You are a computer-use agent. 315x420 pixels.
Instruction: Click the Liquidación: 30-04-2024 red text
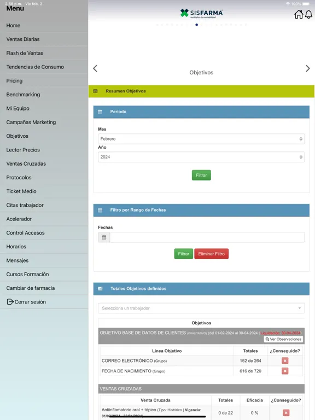tap(281, 333)
